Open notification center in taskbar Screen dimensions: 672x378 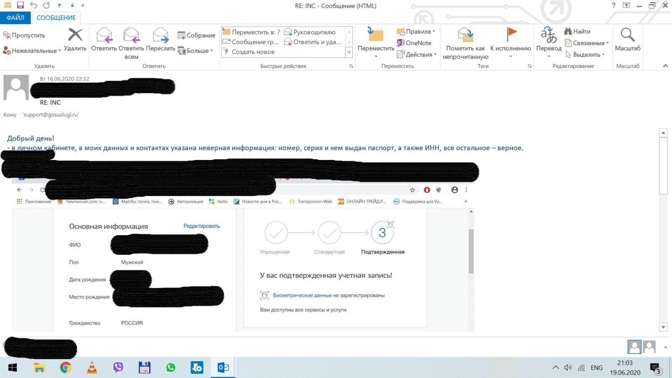tap(656, 369)
